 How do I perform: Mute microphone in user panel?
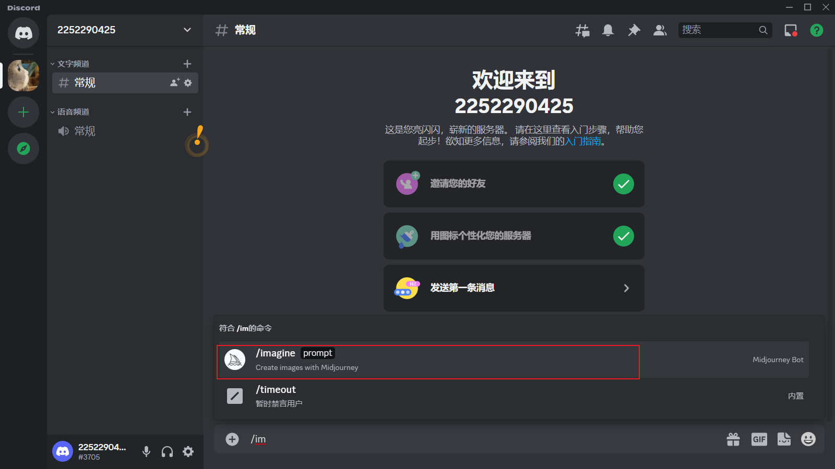click(147, 452)
